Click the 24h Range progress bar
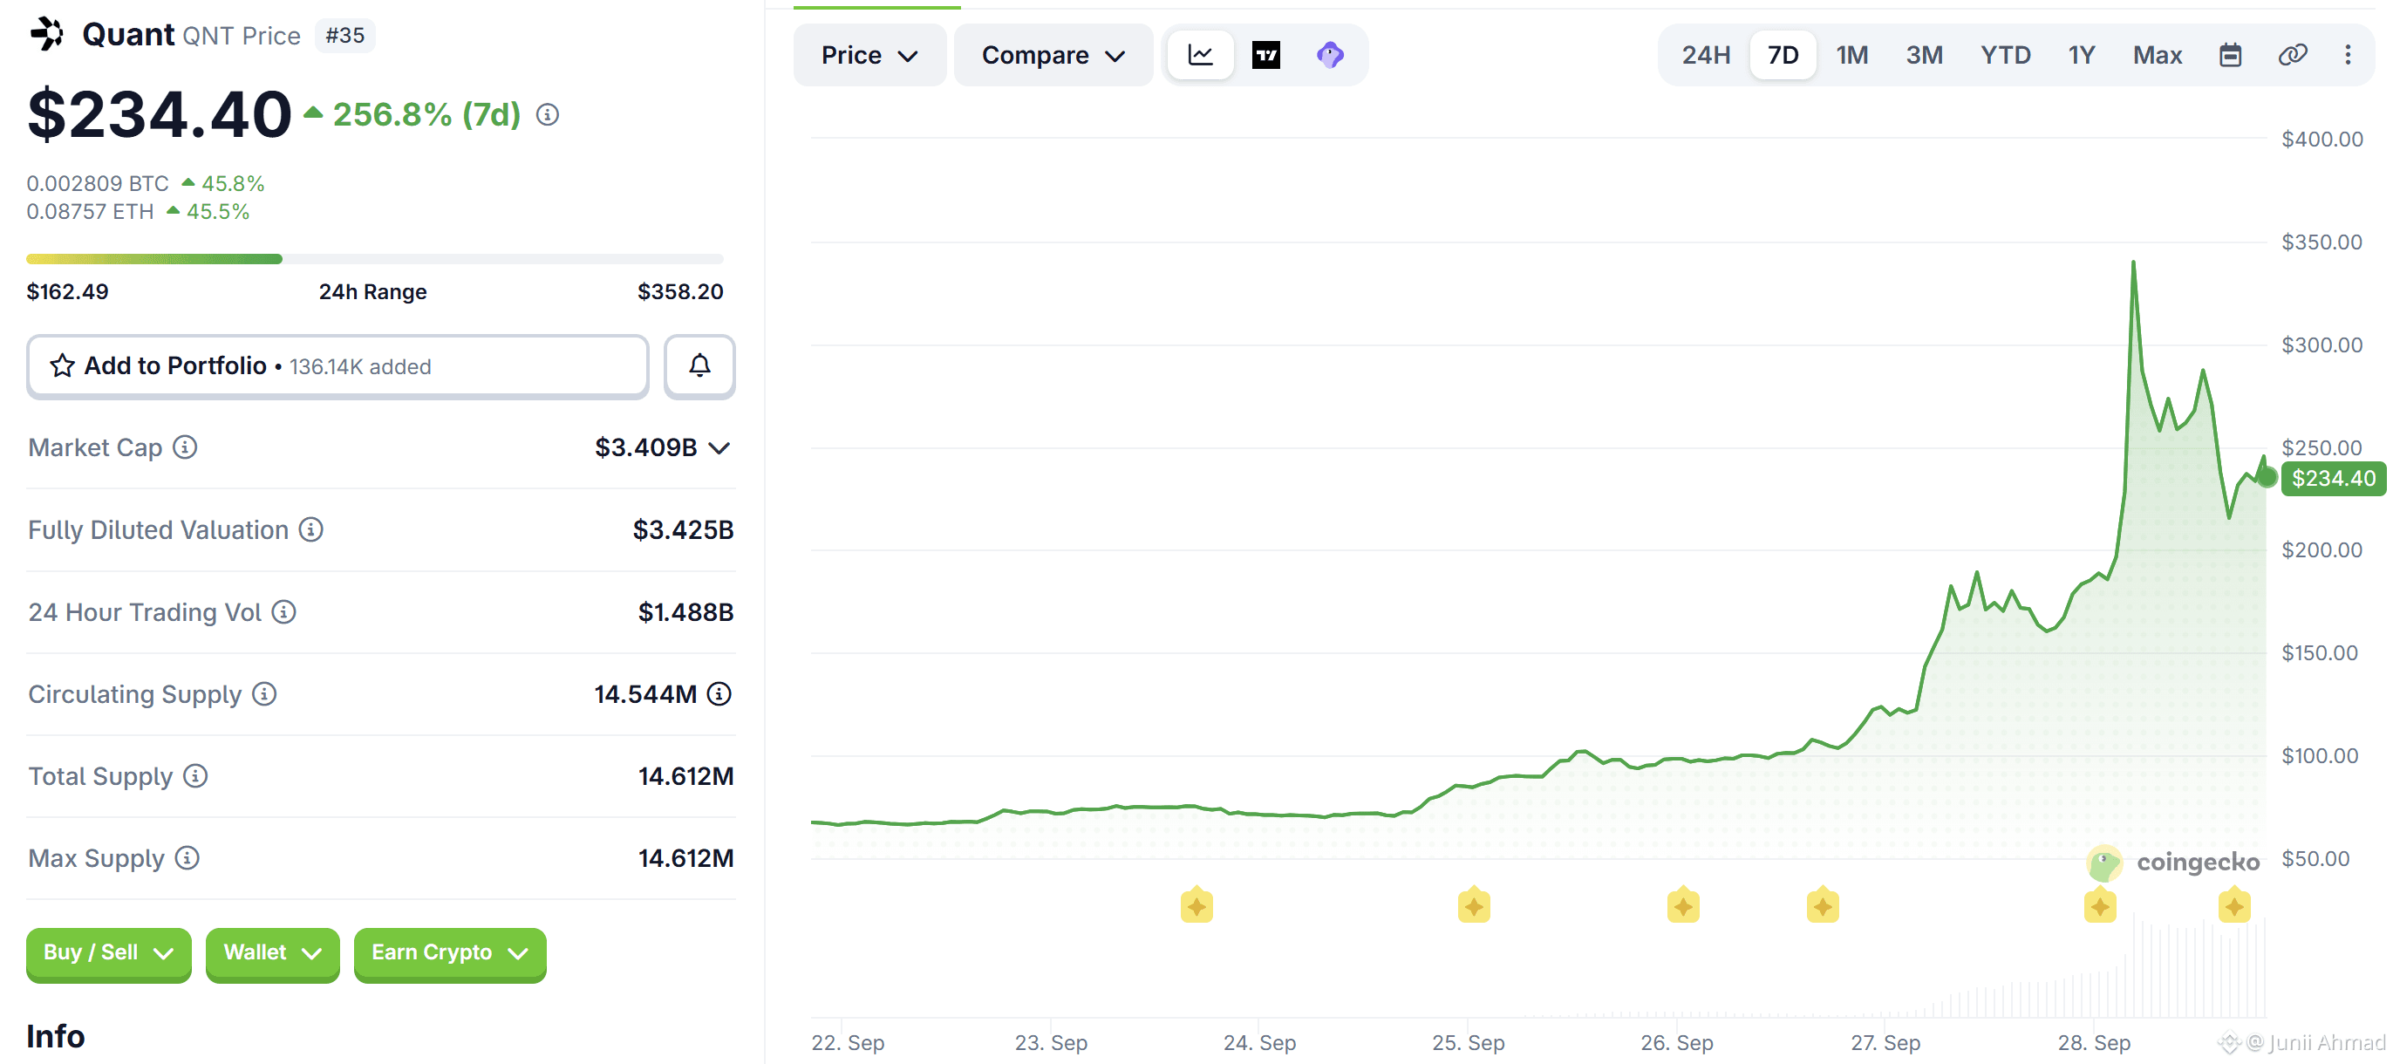 (x=374, y=259)
